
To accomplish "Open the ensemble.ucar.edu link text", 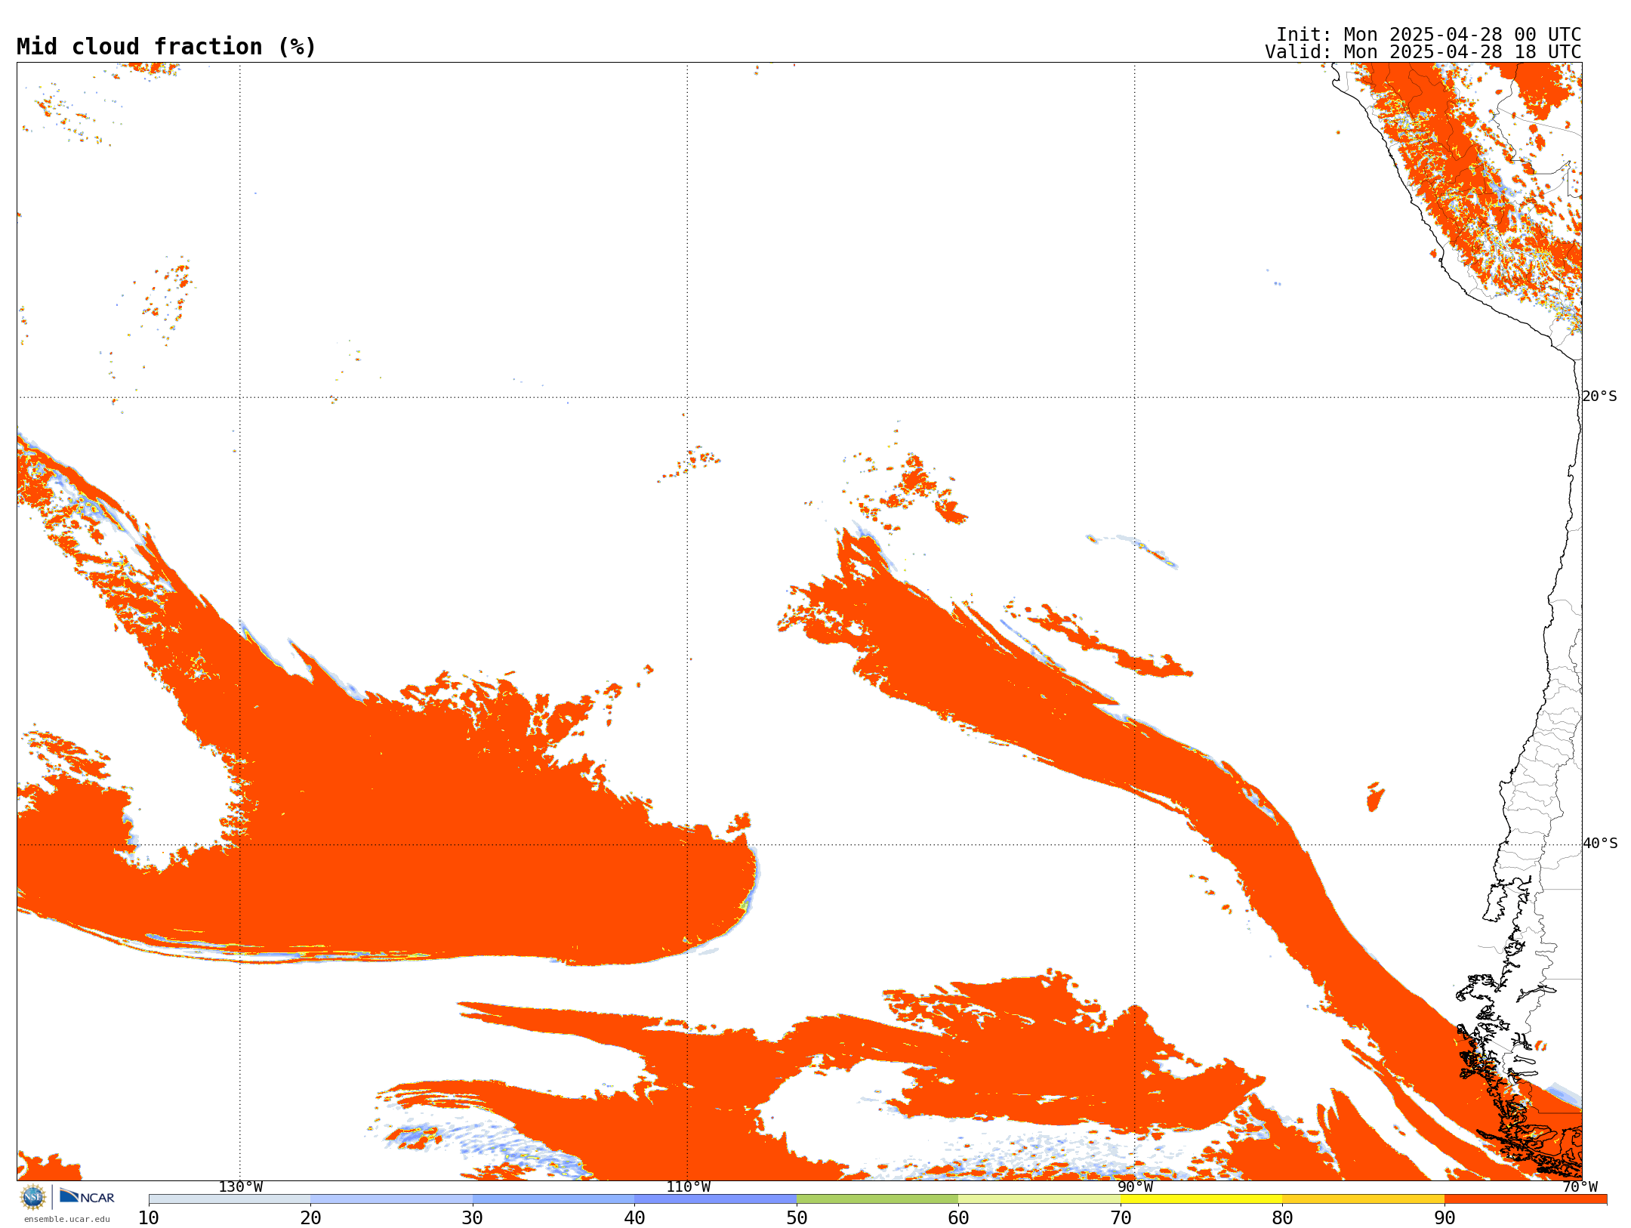I will pyautogui.click(x=67, y=1219).
